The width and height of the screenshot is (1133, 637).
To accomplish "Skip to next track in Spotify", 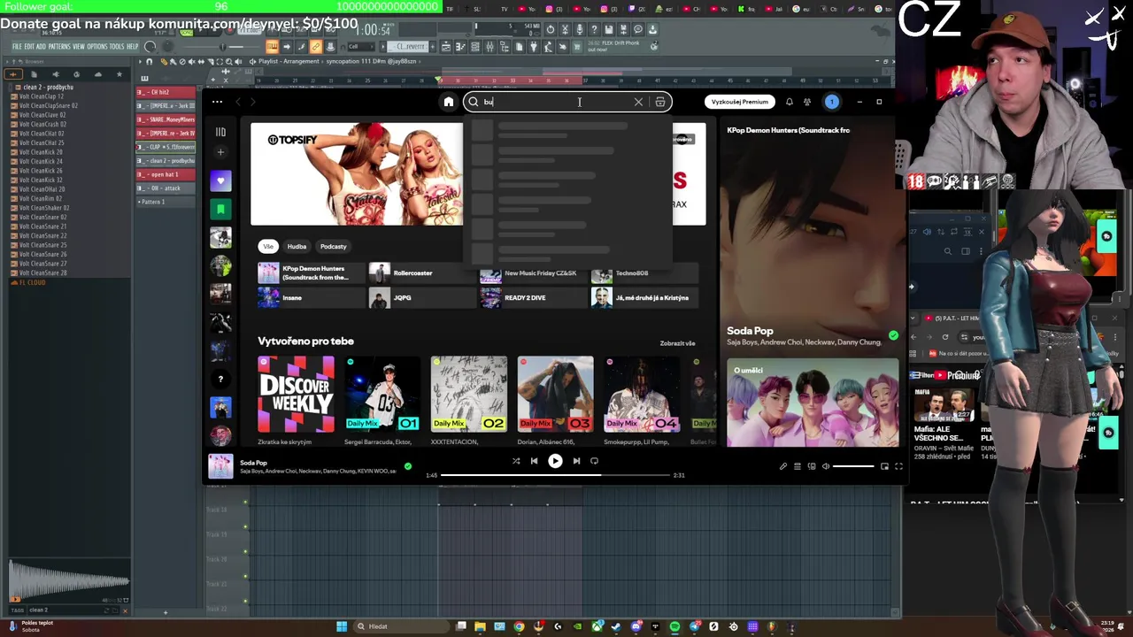I will (576, 461).
